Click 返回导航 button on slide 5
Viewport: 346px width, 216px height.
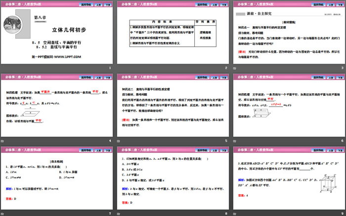(202, 77)
